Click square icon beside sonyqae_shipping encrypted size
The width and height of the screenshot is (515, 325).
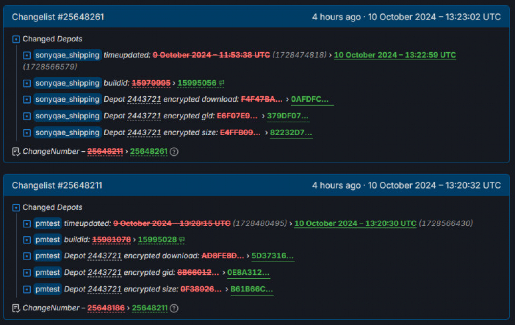pyautogui.click(x=27, y=133)
